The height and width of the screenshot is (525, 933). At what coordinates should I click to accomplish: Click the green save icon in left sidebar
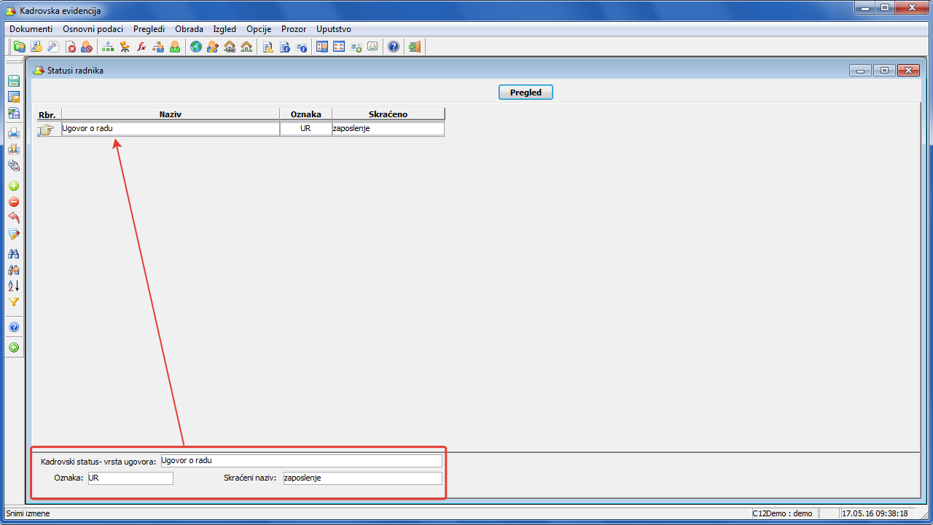pyautogui.click(x=13, y=81)
